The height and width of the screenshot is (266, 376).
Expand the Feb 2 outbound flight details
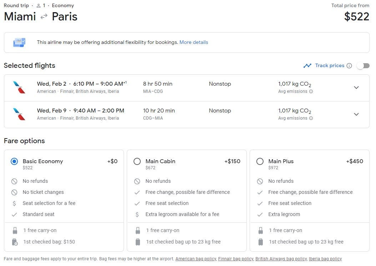click(356, 87)
